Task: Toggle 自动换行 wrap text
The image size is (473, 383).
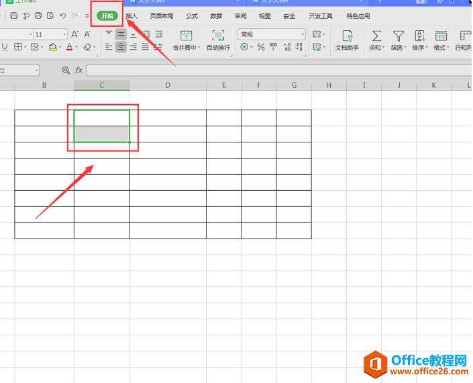Action: (x=218, y=40)
